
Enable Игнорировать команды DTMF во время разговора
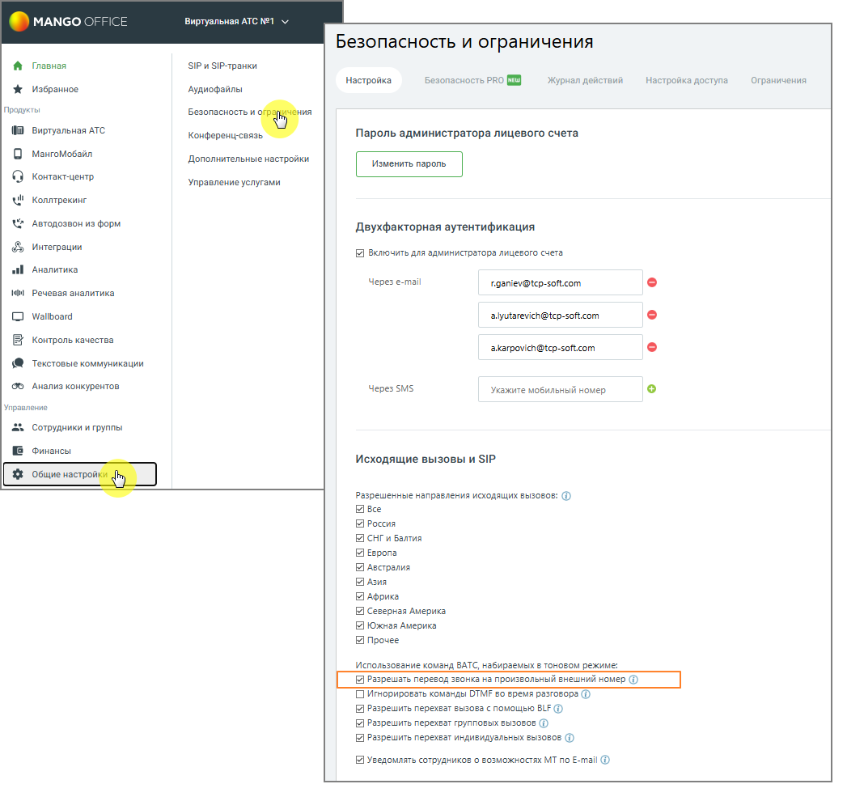(360, 694)
